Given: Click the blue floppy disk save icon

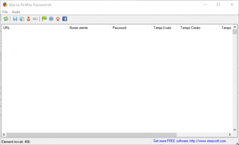Looking at the screenshot, I should [15, 19].
